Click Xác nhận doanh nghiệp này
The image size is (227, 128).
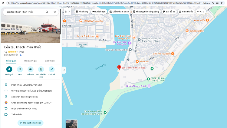point(25,97)
